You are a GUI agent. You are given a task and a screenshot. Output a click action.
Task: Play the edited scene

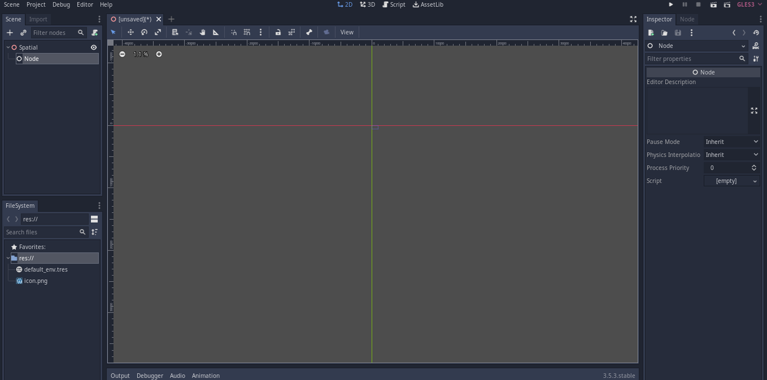pos(713,4)
